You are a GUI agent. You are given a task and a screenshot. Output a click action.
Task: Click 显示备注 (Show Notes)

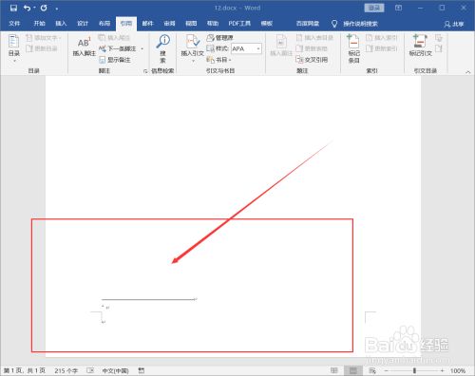(115, 60)
